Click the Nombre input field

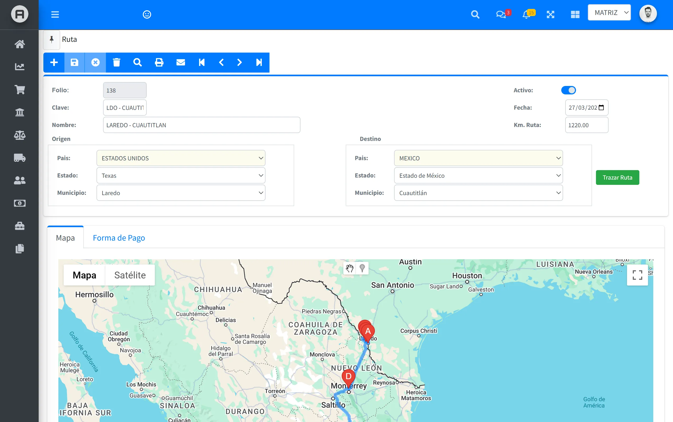coord(201,125)
